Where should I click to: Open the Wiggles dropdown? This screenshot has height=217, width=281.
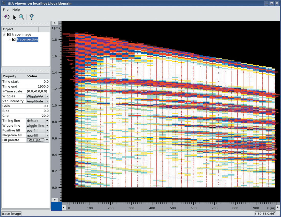click(x=38, y=96)
